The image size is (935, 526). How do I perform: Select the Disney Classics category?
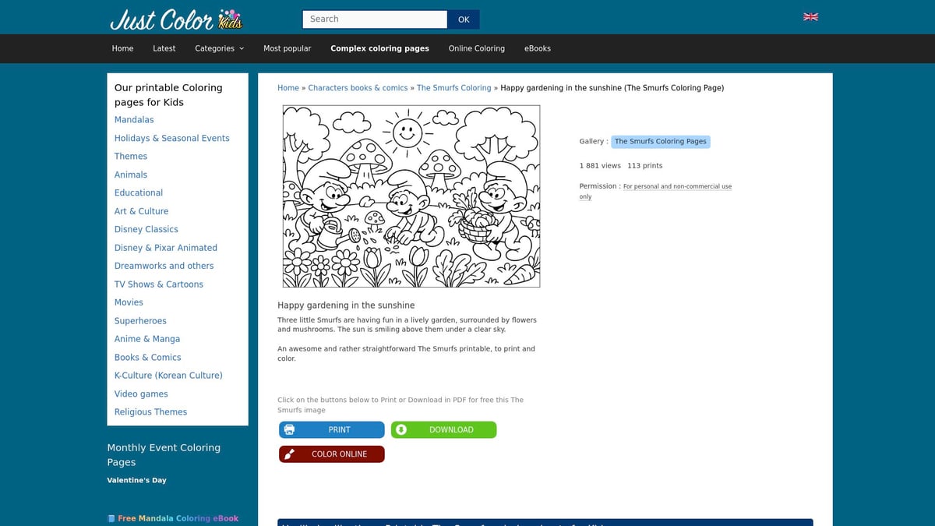(x=146, y=229)
